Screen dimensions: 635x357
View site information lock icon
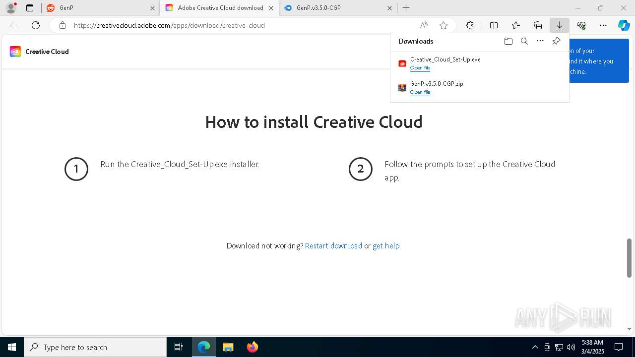point(62,25)
